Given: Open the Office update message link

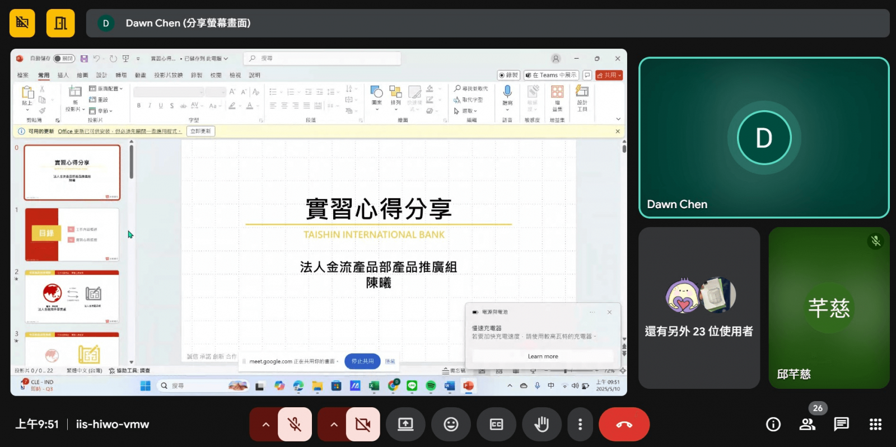Looking at the screenshot, I should [120, 131].
